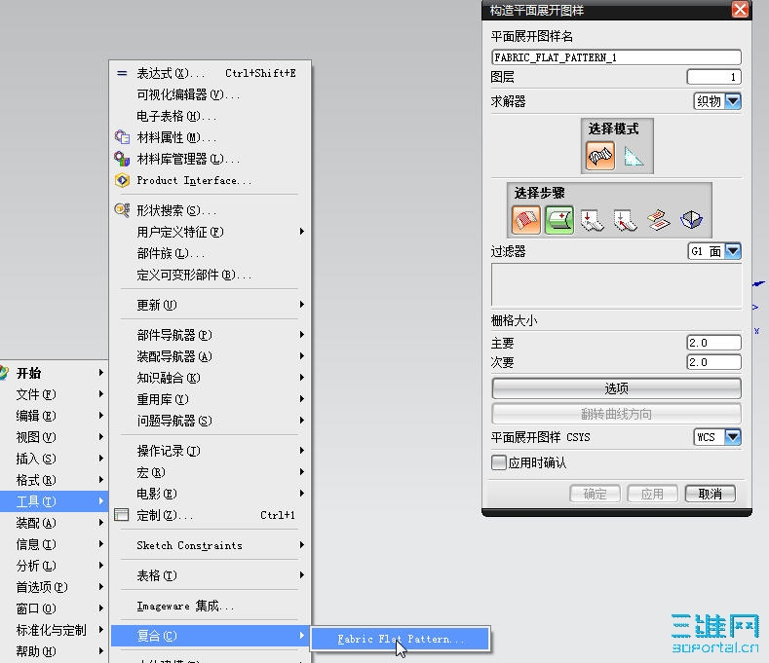Open the 平面展开图样 CSYS dropdown
Viewport: 769px width, 663px height.
(733, 436)
